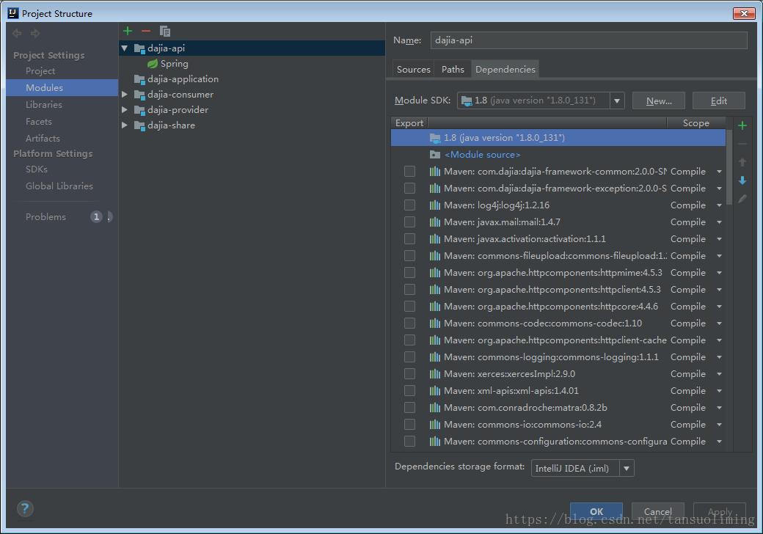Switch to the Sources tab
The image size is (763, 534).
(x=414, y=70)
